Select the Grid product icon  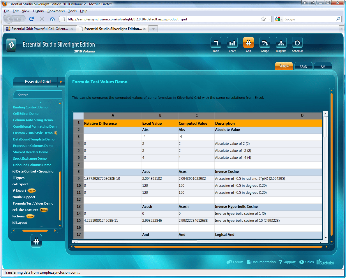coord(248,43)
